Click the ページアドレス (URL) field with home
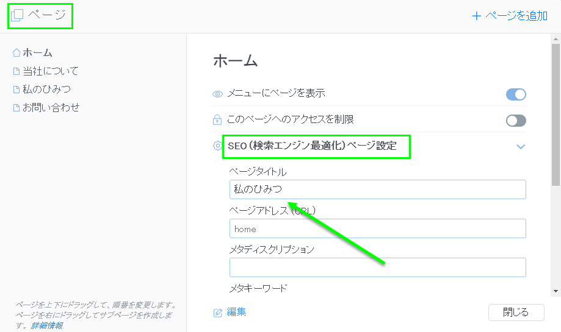561x332 pixels. pyautogui.click(x=377, y=228)
